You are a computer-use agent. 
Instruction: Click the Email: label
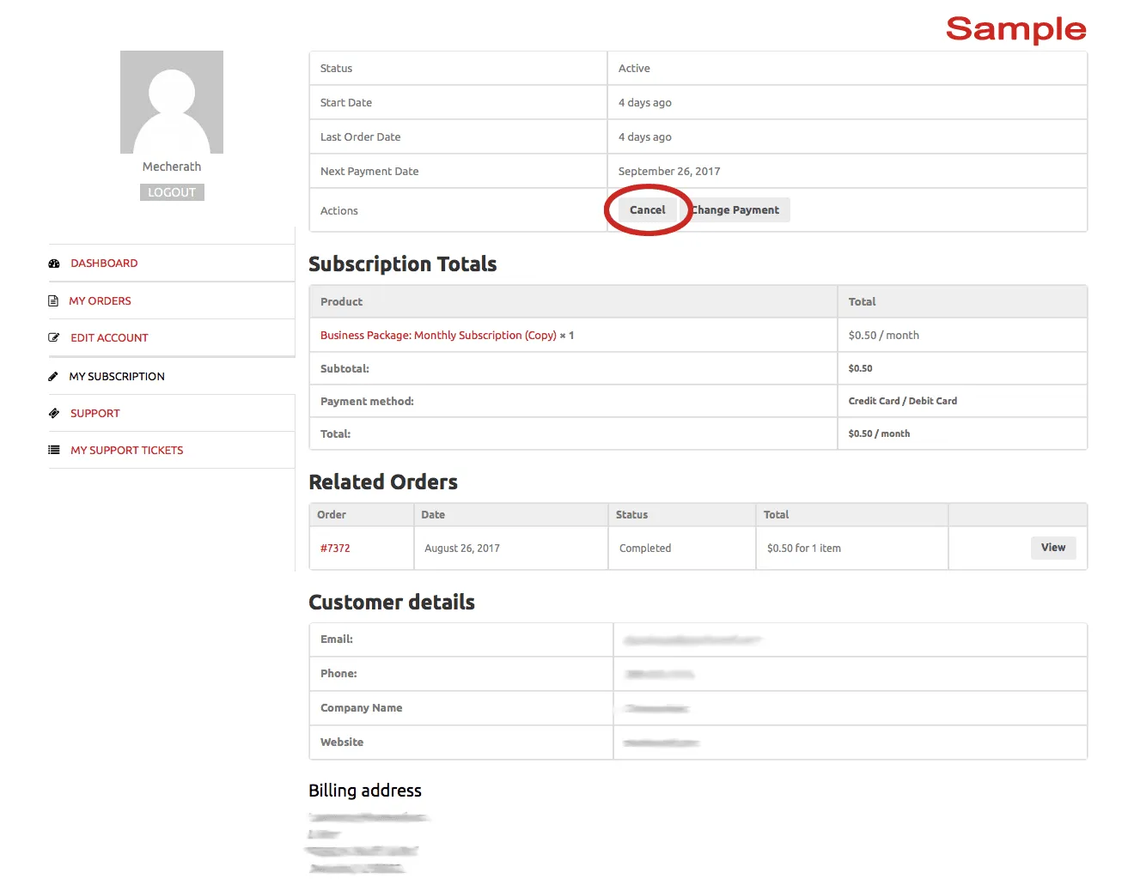337,639
